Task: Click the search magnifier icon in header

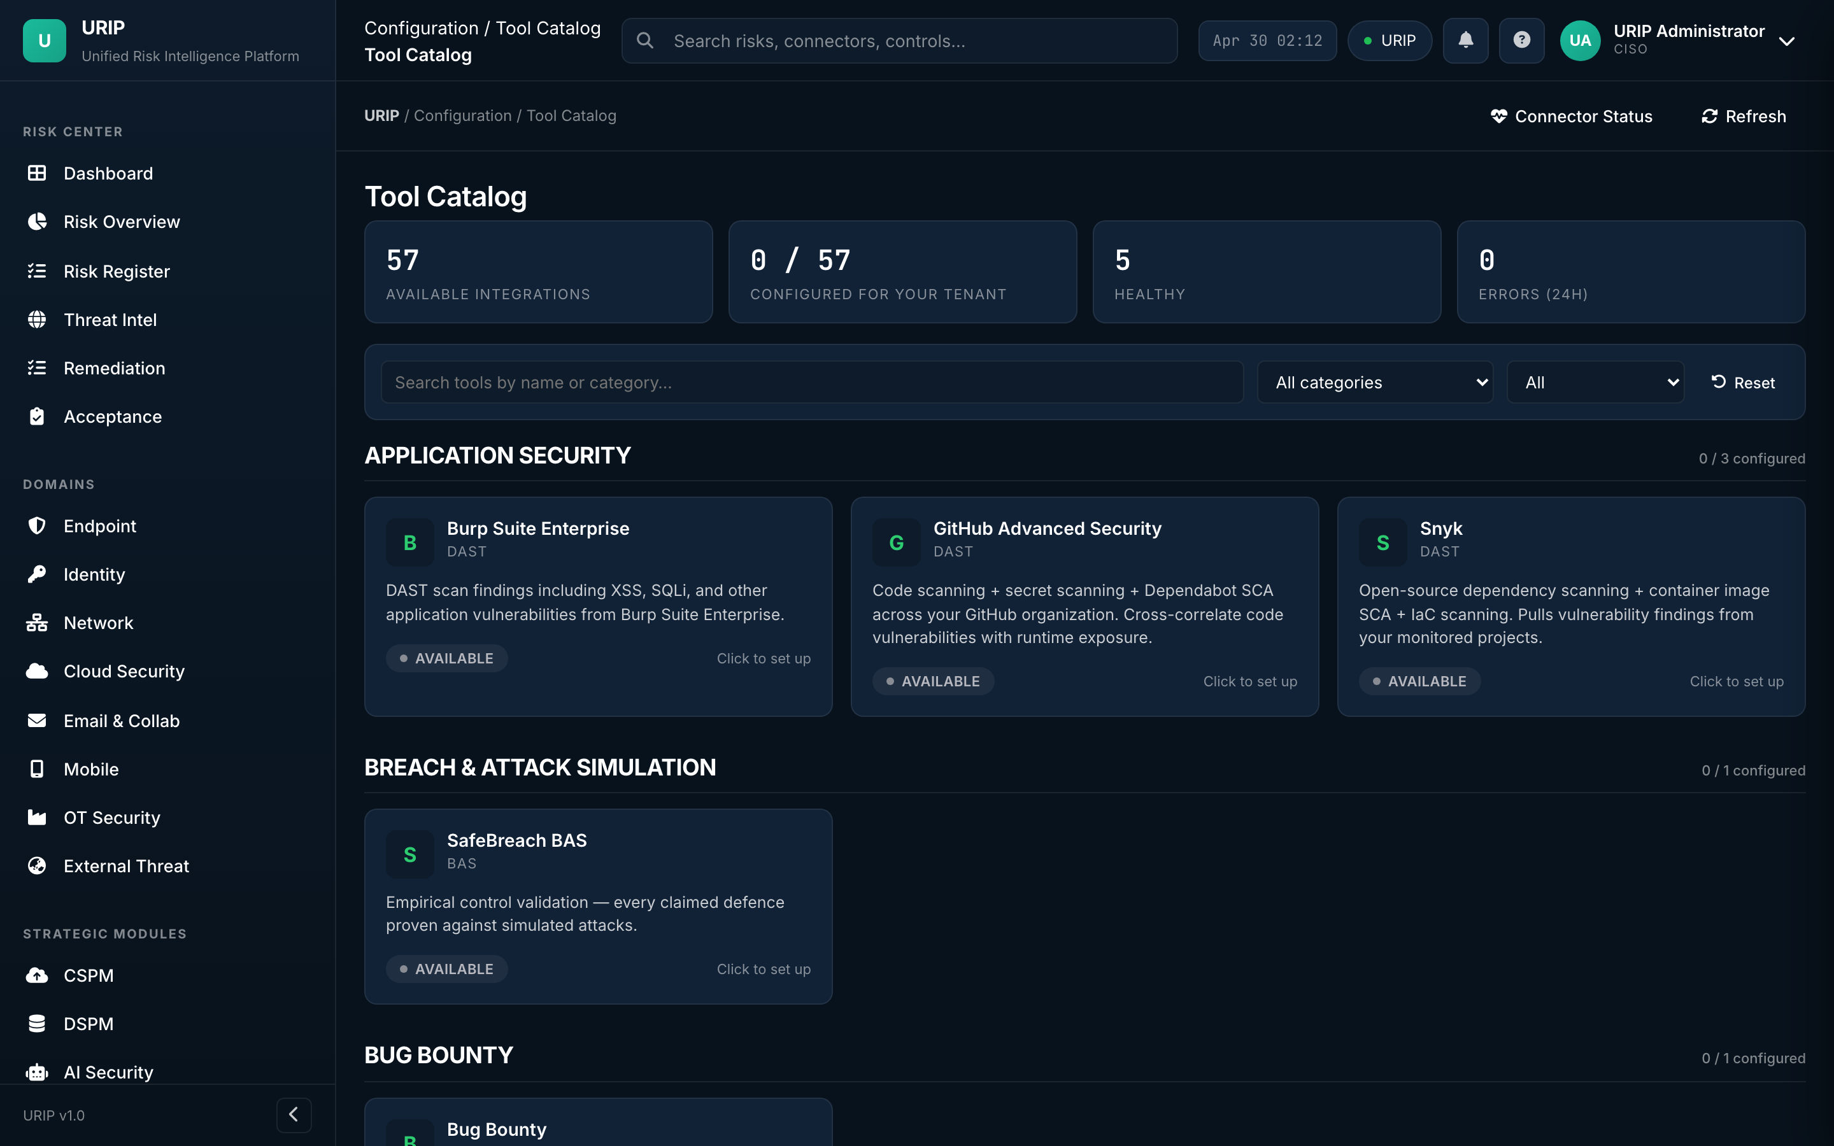Action: [645, 40]
